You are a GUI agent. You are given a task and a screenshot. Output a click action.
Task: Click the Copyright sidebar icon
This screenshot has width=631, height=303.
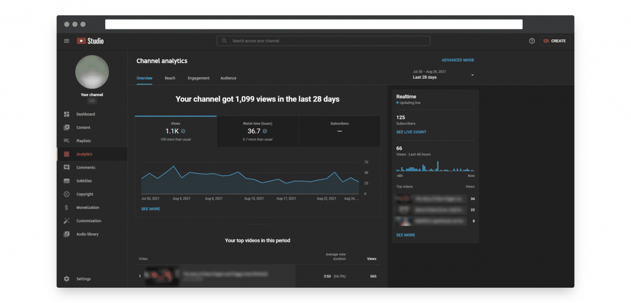click(x=67, y=194)
